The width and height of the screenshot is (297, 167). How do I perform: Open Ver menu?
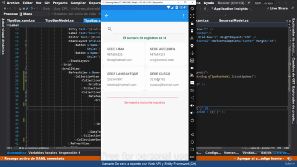point(39,3)
